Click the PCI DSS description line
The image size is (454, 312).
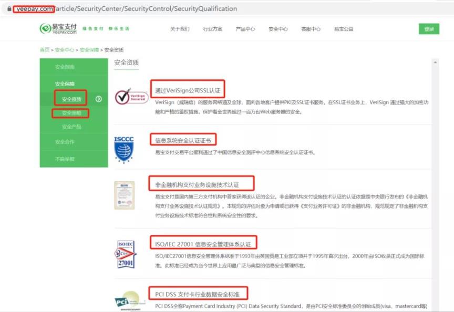(x=291, y=306)
